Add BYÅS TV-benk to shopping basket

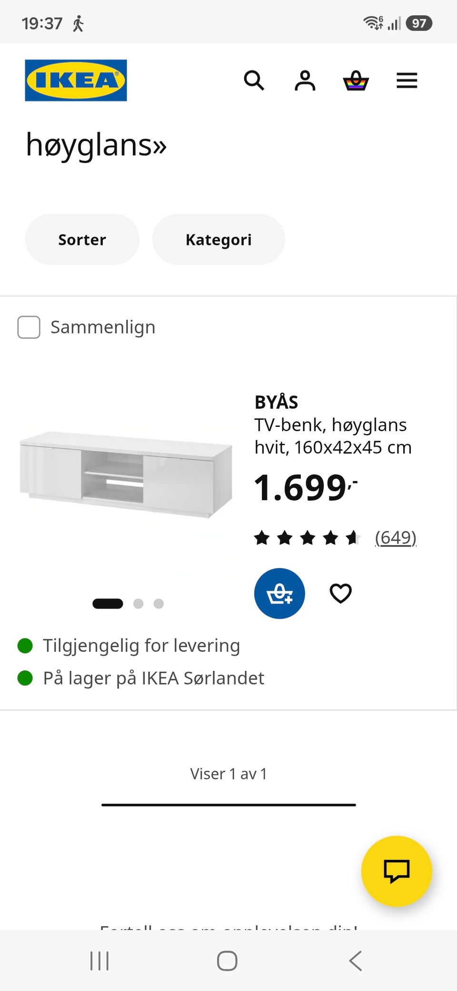point(279,594)
